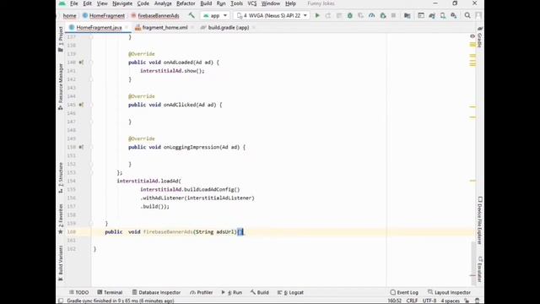Screen dimensions: 540x304
Task: Click the Apply Code Changes icon
Action: (339, 15)
